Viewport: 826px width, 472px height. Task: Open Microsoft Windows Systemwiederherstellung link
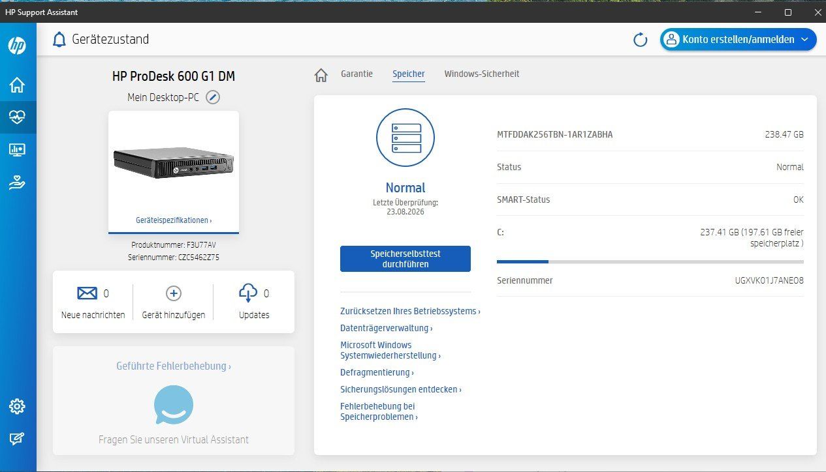tap(390, 350)
